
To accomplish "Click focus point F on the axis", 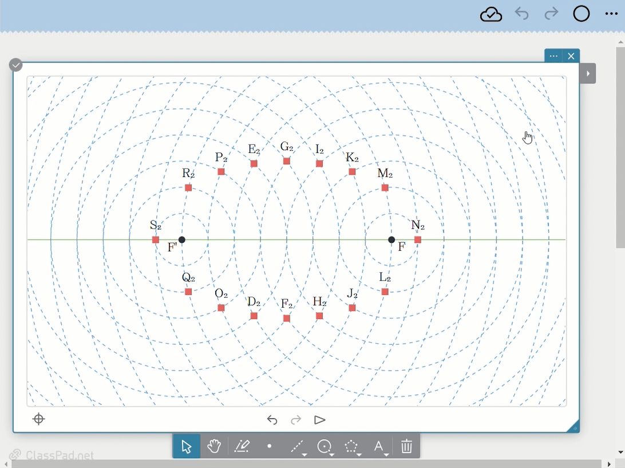I will [391, 239].
